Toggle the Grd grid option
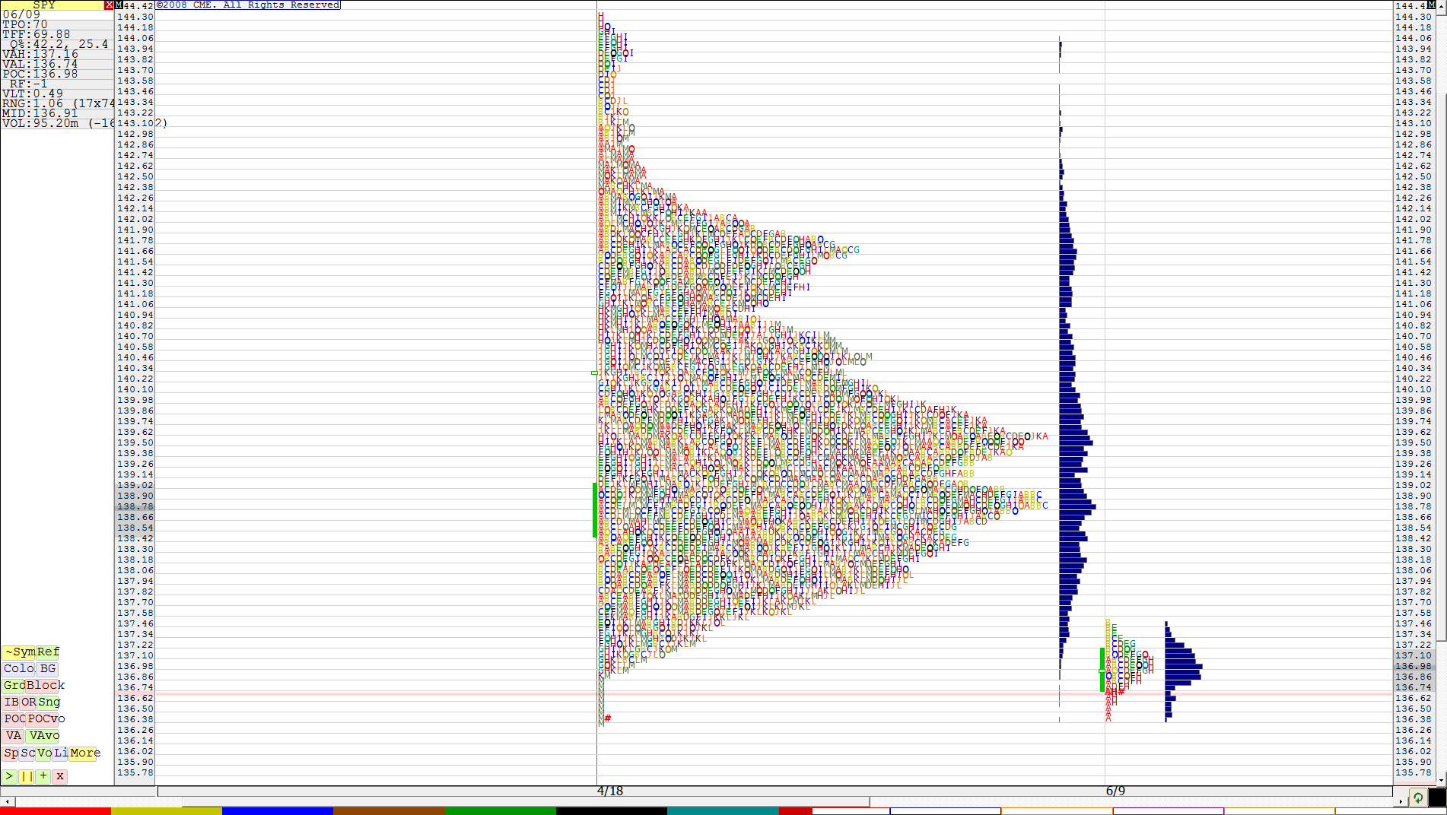This screenshot has width=1447, height=815. pos(14,685)
